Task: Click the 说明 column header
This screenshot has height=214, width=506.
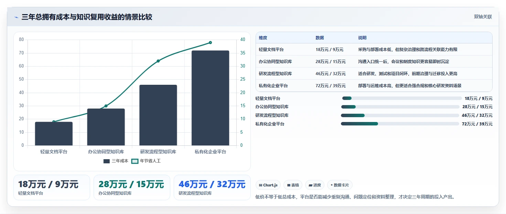Action: pos(362,38)
